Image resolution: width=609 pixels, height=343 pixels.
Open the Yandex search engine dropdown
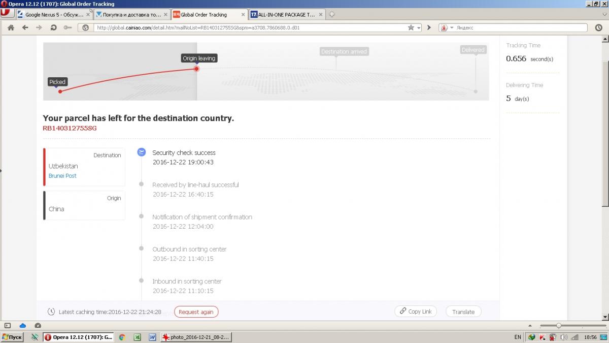448,28
